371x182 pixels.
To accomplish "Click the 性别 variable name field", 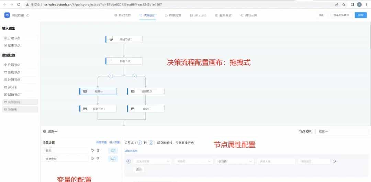I will [x=66, y=150].
